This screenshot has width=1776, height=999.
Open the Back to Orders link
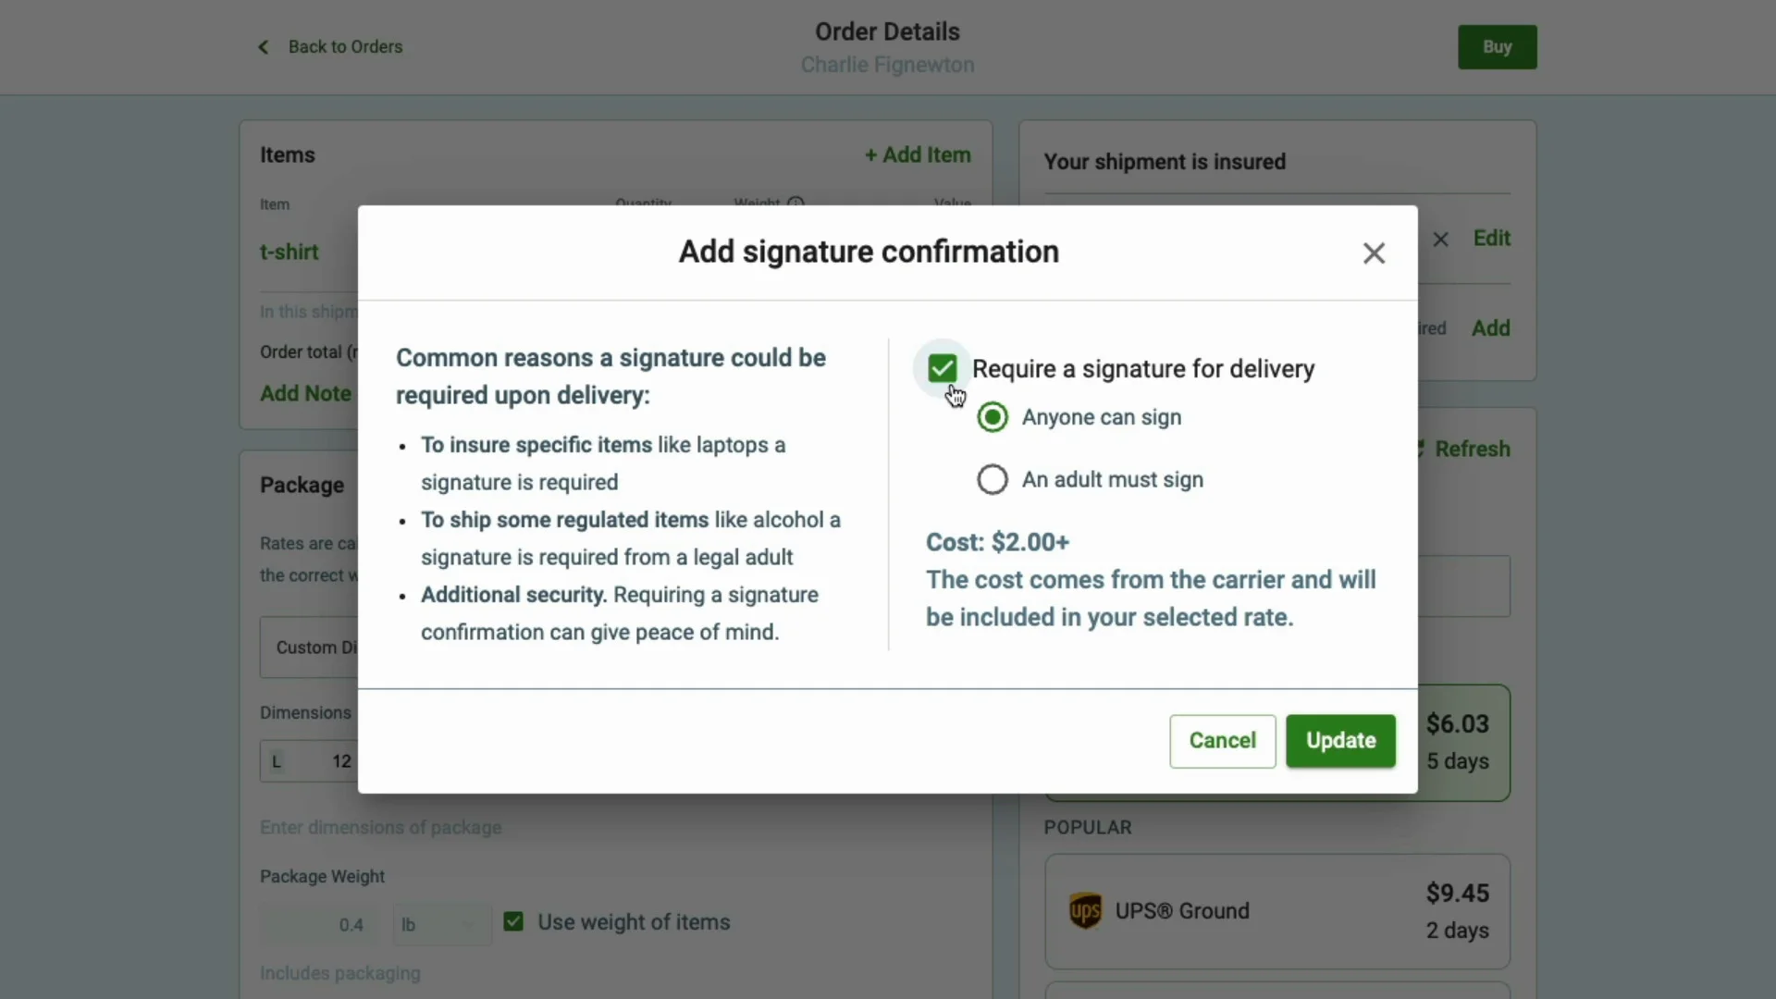pos(345,47)
